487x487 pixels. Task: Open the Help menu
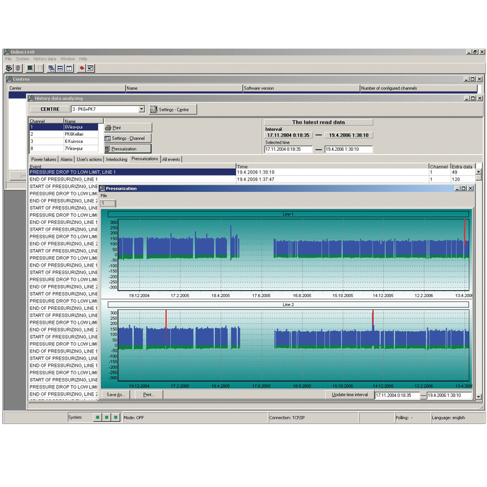click(x=83, y=58)
